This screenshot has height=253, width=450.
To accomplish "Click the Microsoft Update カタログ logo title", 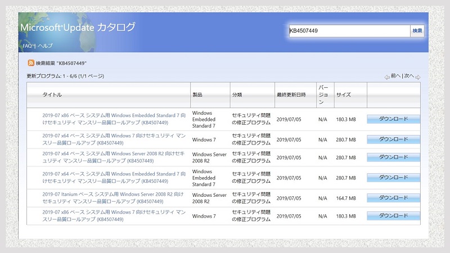I will pos(78,27).
